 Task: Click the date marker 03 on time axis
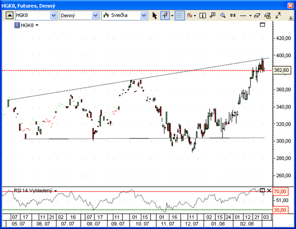[266, 217]
